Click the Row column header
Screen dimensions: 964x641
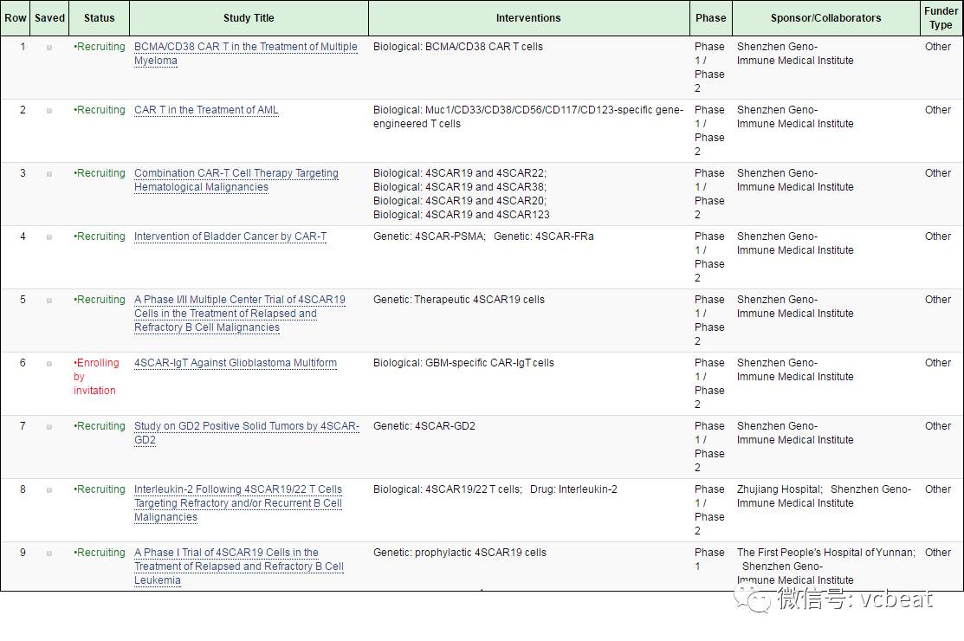[x=16, y=18]
